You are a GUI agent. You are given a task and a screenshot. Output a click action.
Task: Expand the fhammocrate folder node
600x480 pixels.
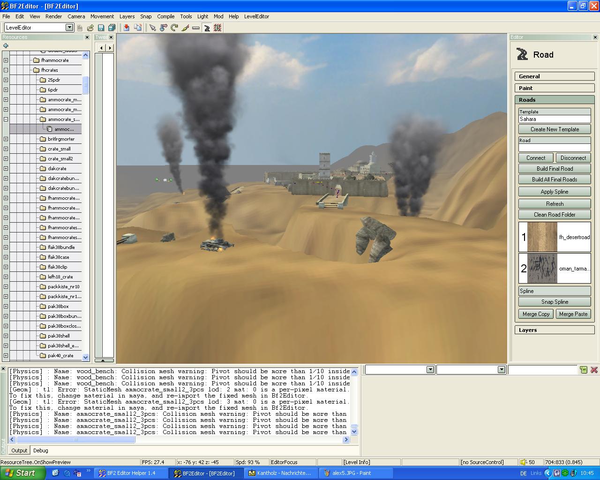6,60
